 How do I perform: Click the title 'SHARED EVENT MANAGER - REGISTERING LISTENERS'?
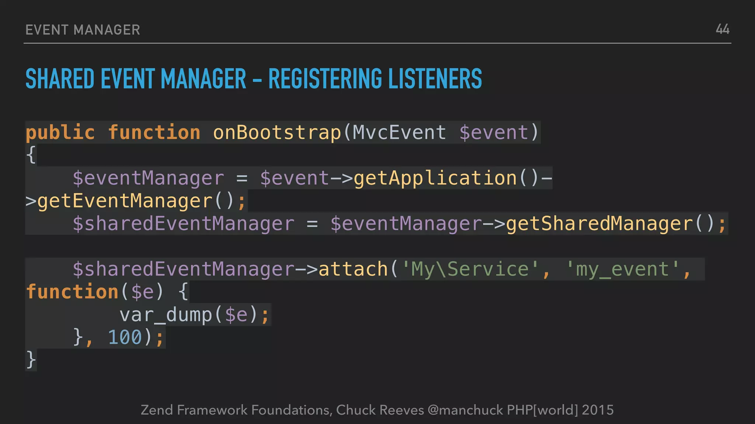tap(254, 79)
